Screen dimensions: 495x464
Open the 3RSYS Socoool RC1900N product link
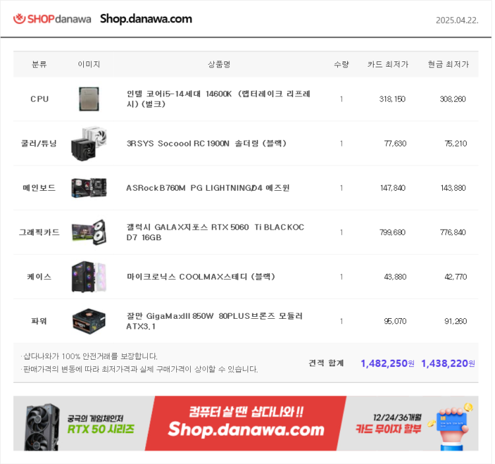pos(207,144)
